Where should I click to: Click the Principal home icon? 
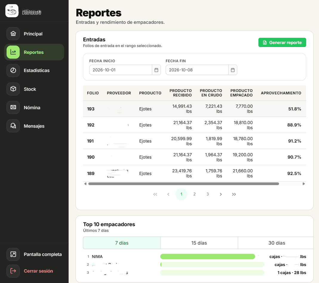click(x=13, y=34)
